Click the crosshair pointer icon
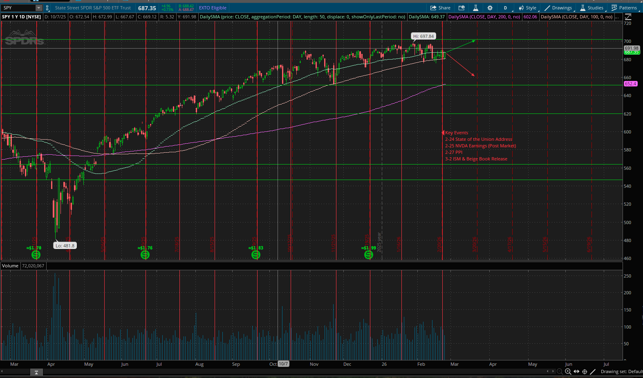 tap(585, 371)
